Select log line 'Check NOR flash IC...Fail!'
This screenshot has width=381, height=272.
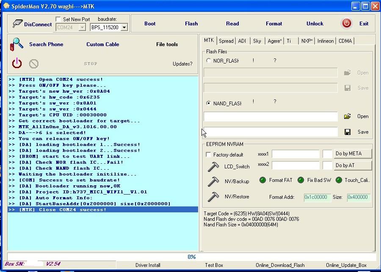[103, 162]
